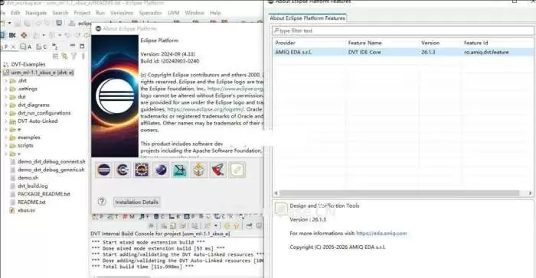Screen dimensions: 536x278
Task: Open the Specador menu
Action: [x=150, y=13]
